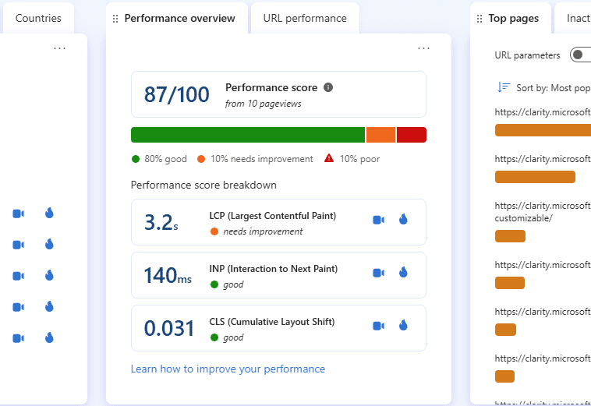Click the first clarity.microsoft URL in Top pages
Image resolution: width=591 pixels, height=406 pixels.
click(x=543, y=111)
